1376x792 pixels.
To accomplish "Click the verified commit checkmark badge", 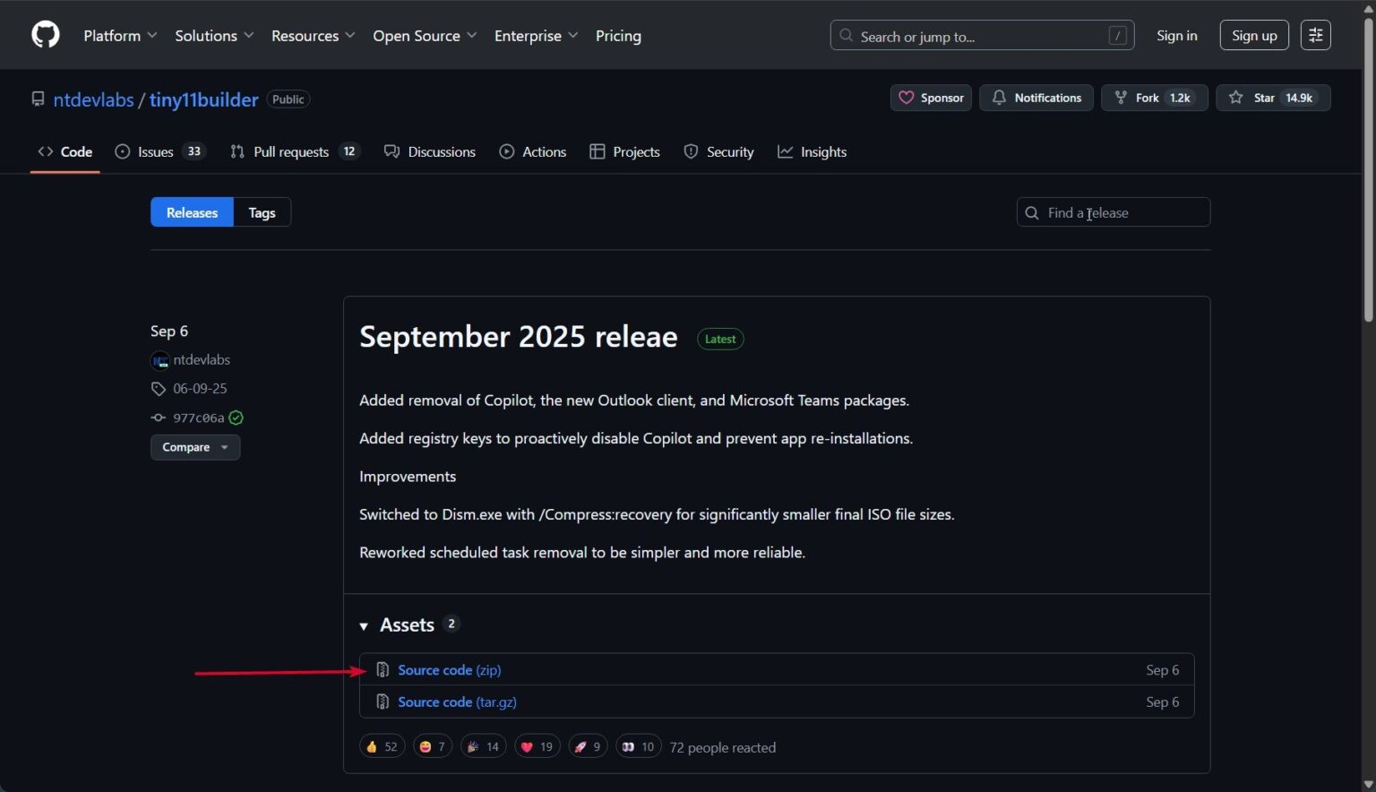I will [236, 418].
